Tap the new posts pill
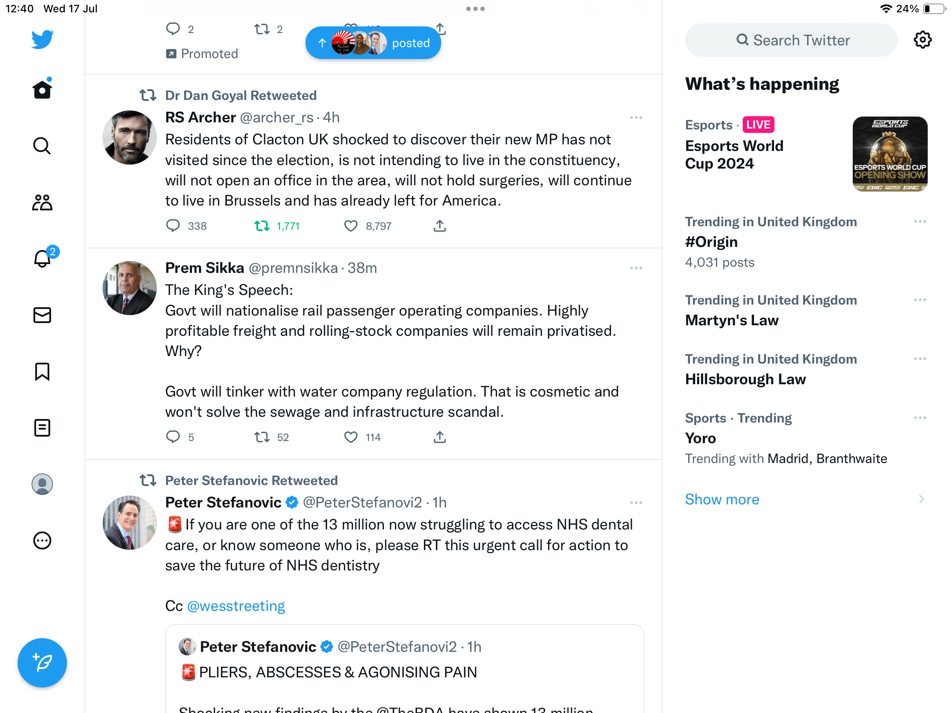Image resolution: width=951 pixels, height=713 pixels. coord(373,43)
